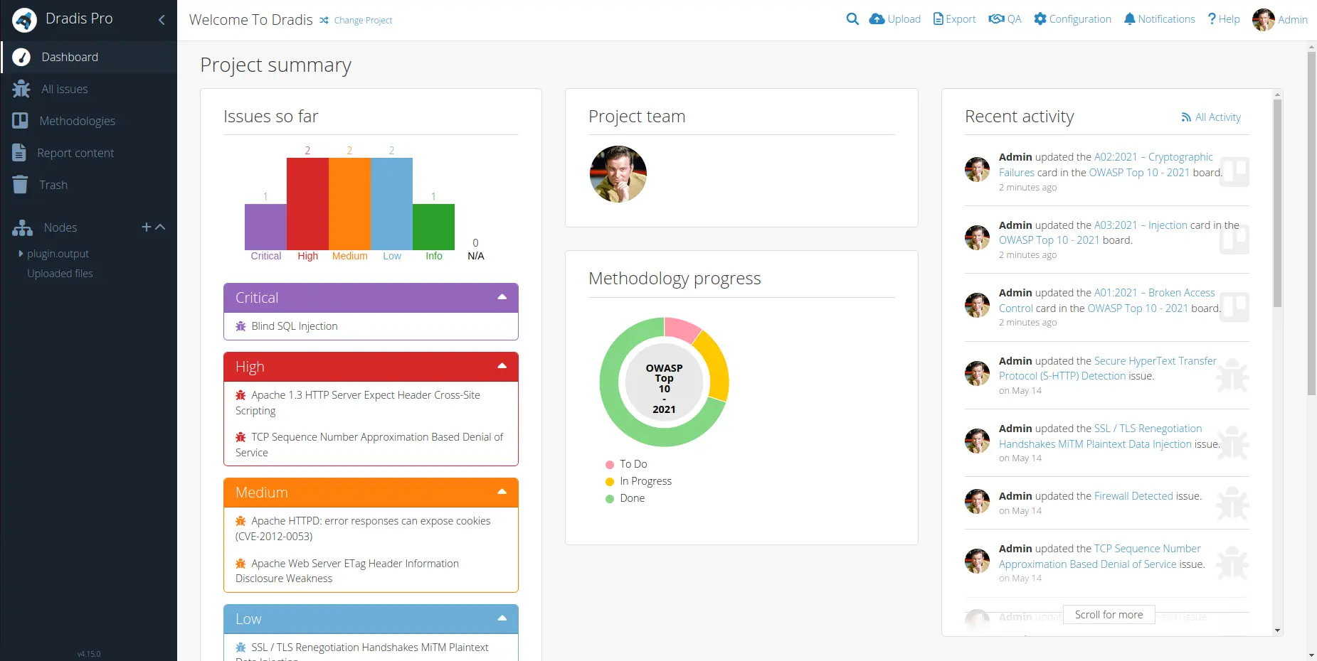1317x661 pixels.
Task: Open TCP Sequence Number issue in High list
Action: click(x=369, y=445)
